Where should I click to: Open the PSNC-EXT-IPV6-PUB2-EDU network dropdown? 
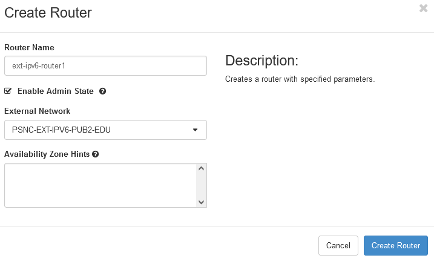[105, 130]
